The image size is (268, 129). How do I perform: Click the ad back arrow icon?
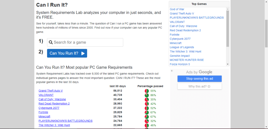tap(172, 71)
